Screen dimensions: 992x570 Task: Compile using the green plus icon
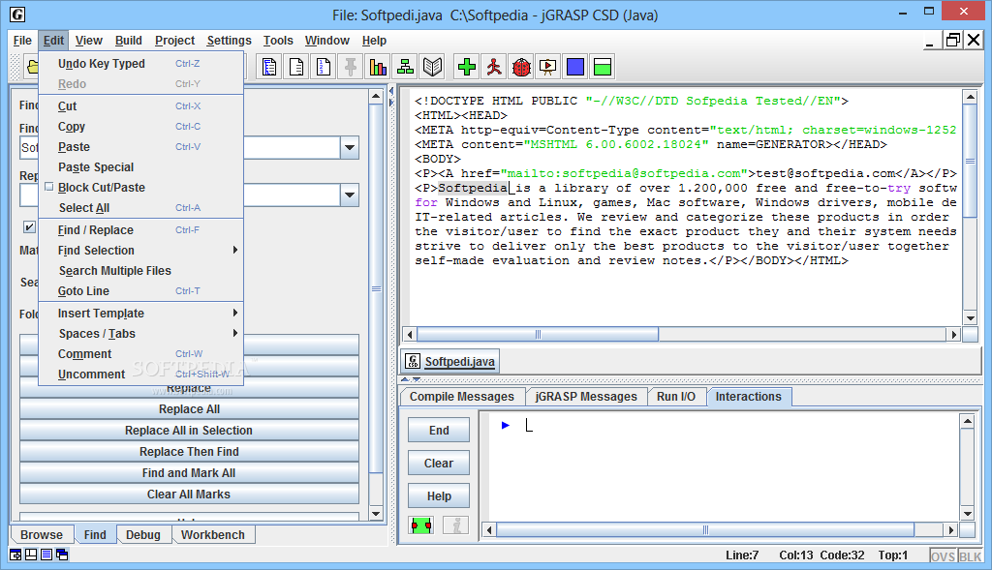[x=467, y=67]
